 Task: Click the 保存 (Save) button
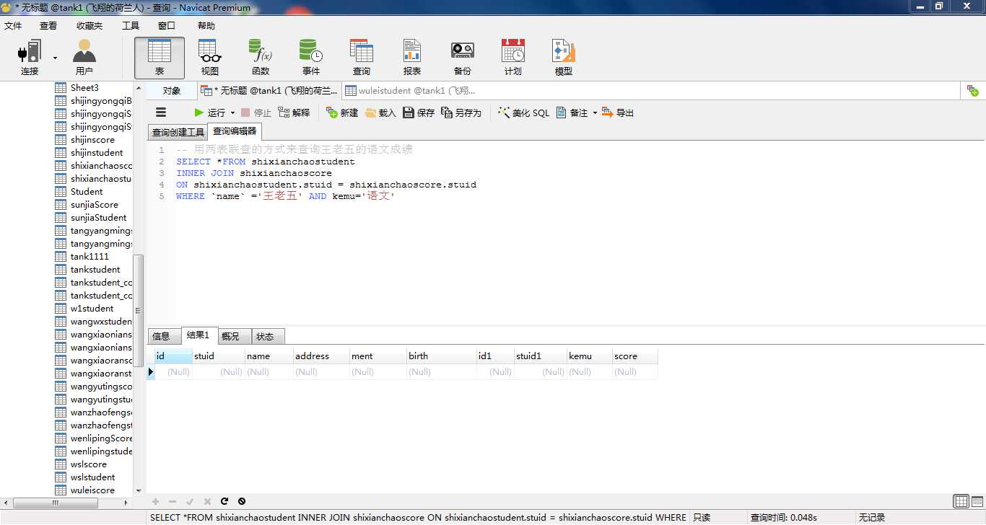pos(419,112)
